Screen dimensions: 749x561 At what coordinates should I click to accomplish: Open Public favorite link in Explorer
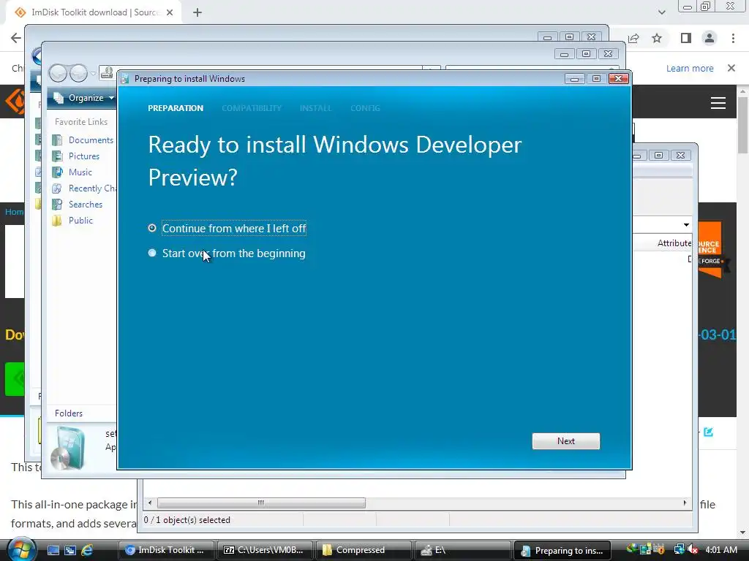coord(80,221)
